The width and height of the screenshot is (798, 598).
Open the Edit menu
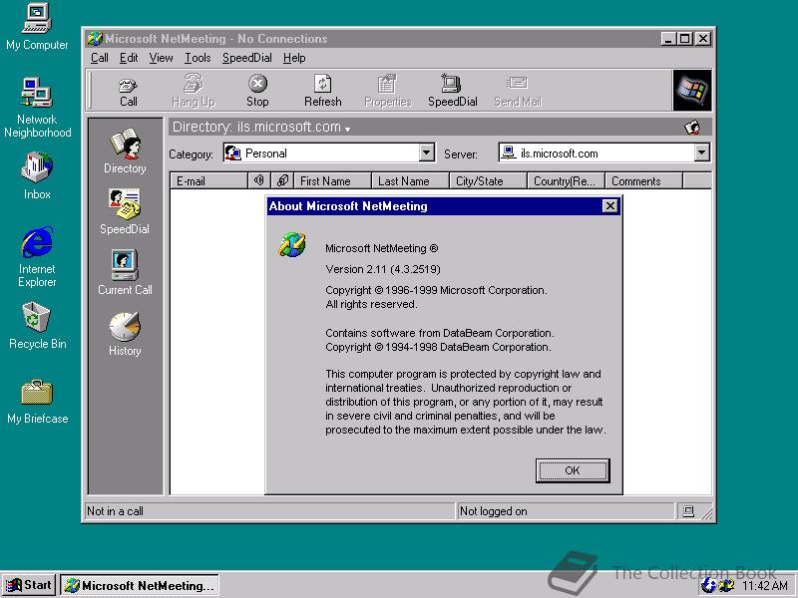tap(129, 58)
